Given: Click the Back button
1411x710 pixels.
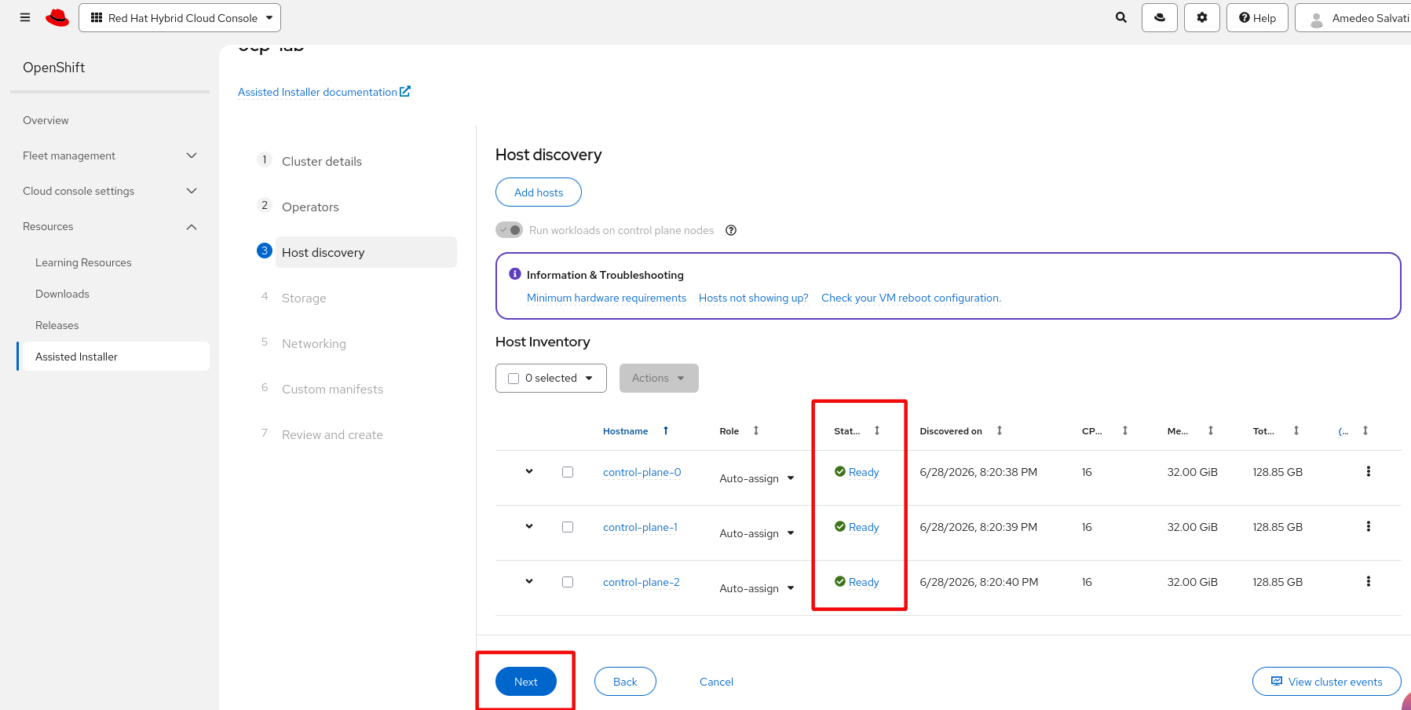Looking at the screenshot, I should tap(625, 682).
